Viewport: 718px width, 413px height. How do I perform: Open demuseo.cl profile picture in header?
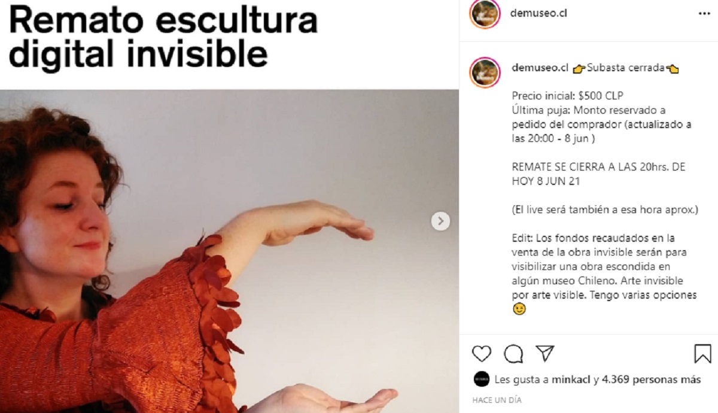point(485,14)
